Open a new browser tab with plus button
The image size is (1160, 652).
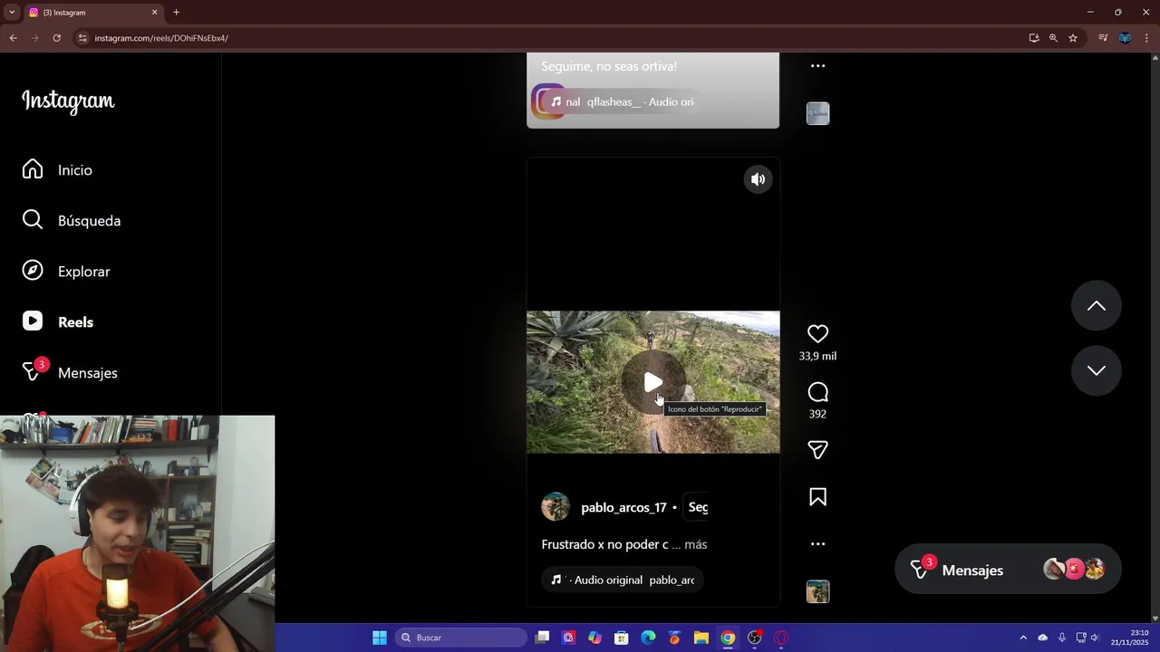[176, 13]
